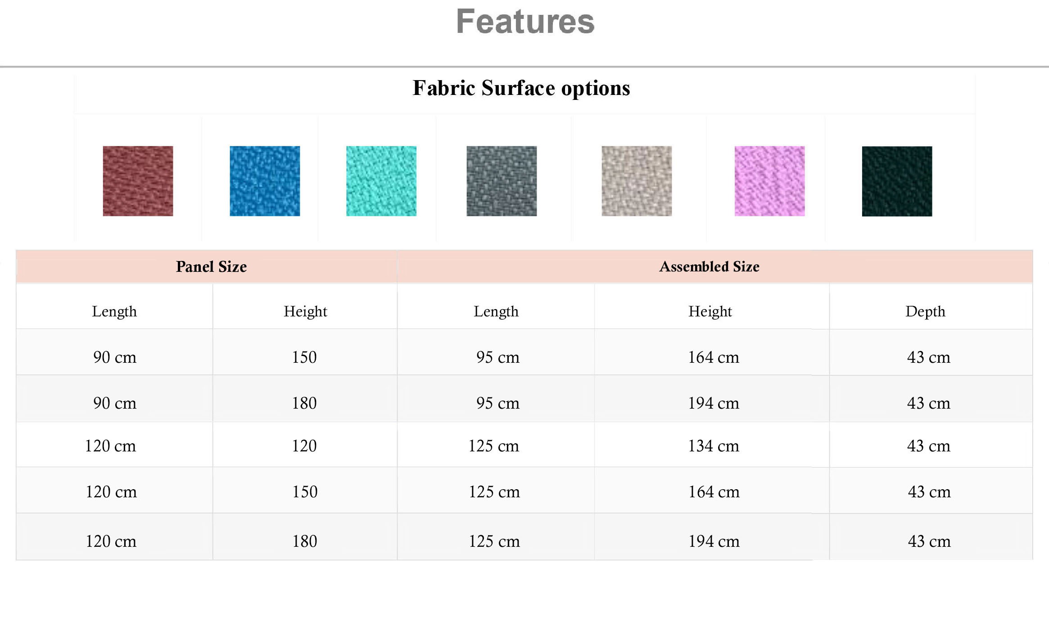Click the Fabric Surface options title
The height and width of the screenshot is (626, 1049).
coord(521,88)
